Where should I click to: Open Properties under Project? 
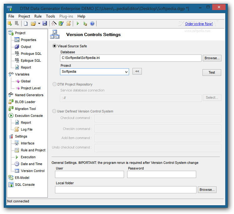28,40
